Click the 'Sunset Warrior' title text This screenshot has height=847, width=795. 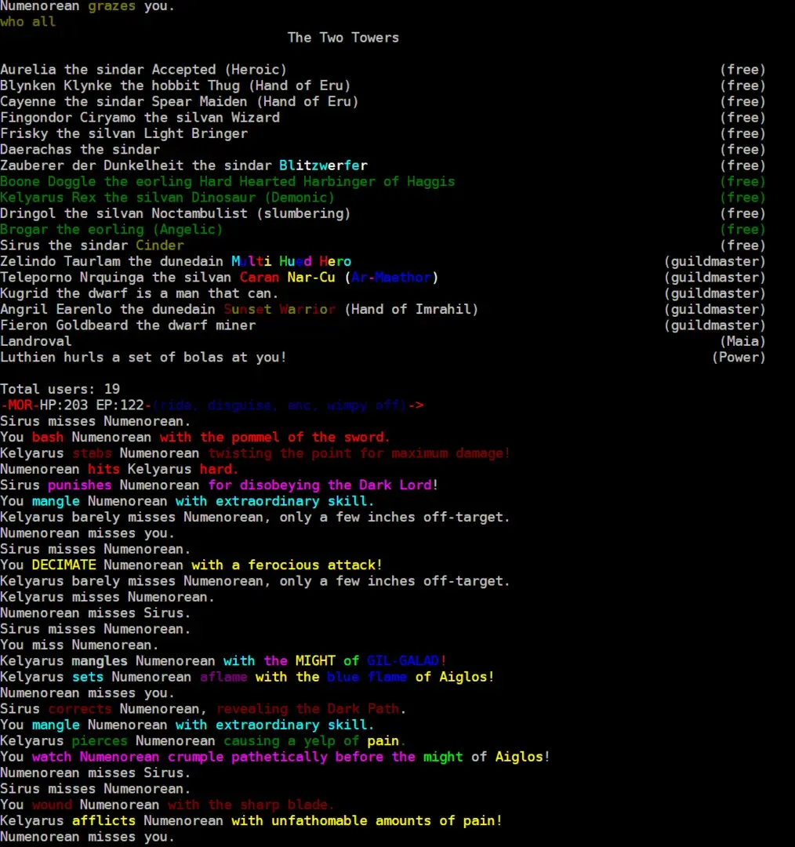click(279, 309)
